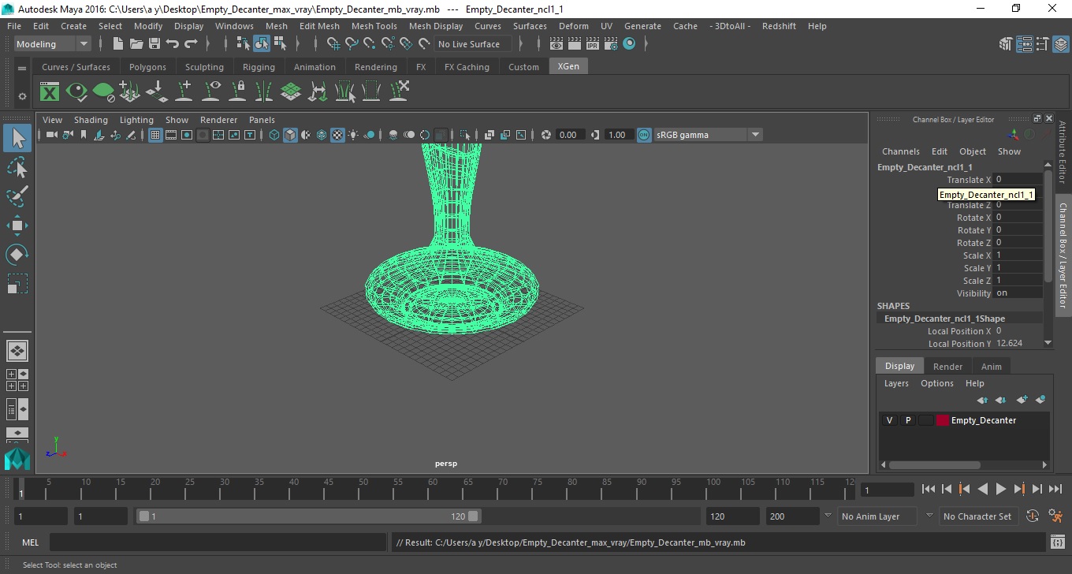Open sRGB gamma view transform dropdown
This screenshot has width=1072, height=574.
[708, 135]
